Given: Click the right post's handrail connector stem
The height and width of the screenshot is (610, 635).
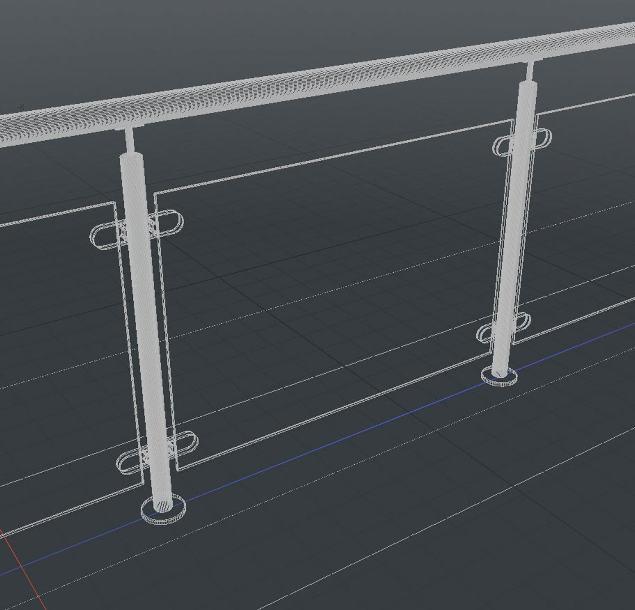Looking at the screenshot, I should point(530,72).
